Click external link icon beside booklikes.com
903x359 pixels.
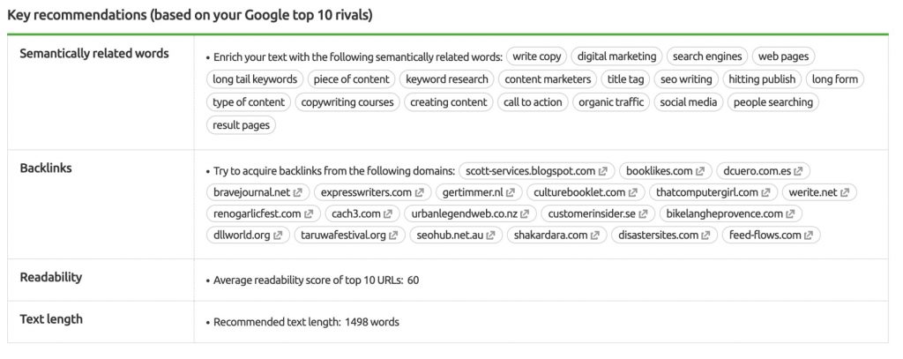point(699,171)
